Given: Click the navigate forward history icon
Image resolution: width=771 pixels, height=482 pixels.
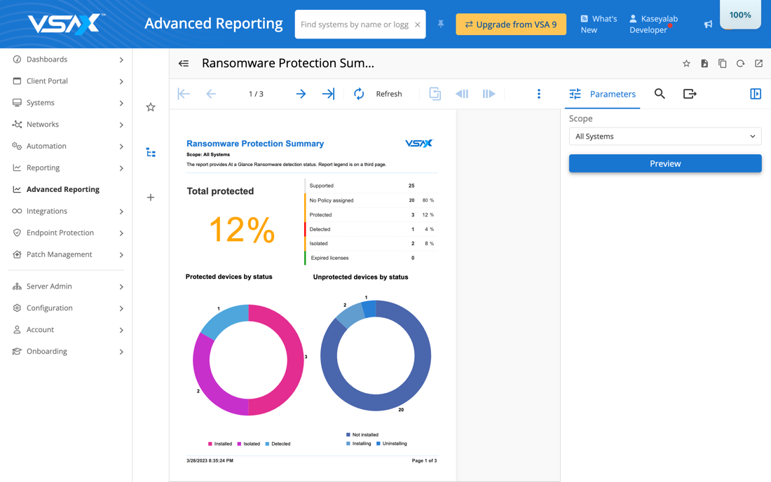Looking at the screenshot, I should coord(489,94).
